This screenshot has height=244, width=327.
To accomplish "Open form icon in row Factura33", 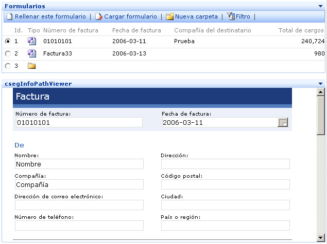I will (x=32, y=53).
